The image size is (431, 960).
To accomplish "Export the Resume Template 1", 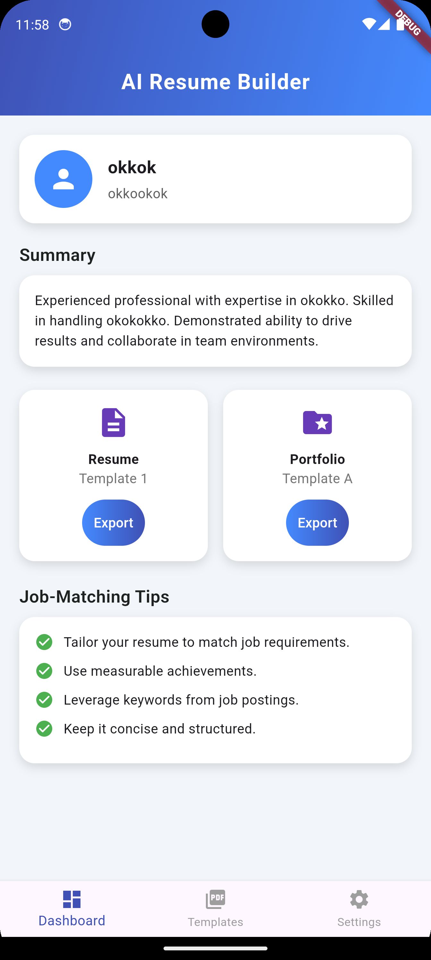I will point(114,522).
